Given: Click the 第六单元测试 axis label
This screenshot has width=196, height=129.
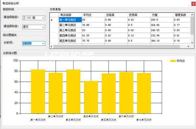Looking at the screenshot, I should tap(126, 116).
